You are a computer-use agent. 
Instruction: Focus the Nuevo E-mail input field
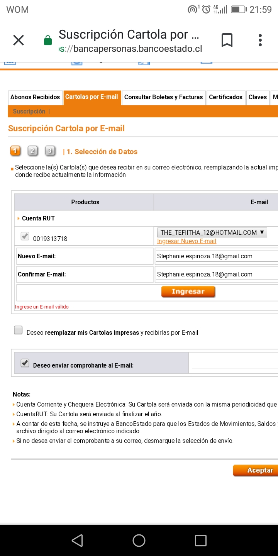tap(217, 256)
